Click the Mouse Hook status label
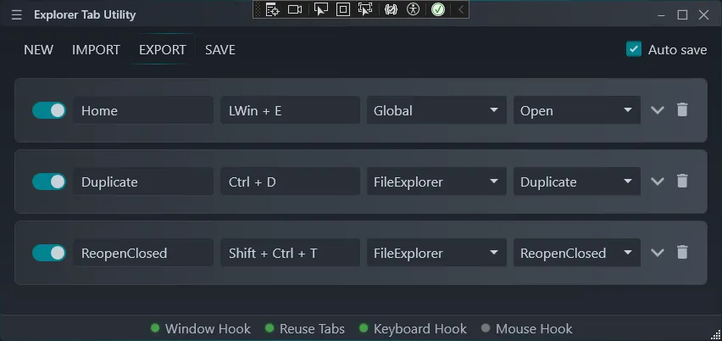This screenshot has height=341, width=722. pyautogui.click(x=534, y=328)
